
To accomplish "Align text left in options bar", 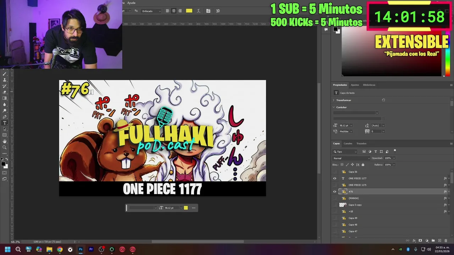I will pyautogui.click(x=167, y=11).
